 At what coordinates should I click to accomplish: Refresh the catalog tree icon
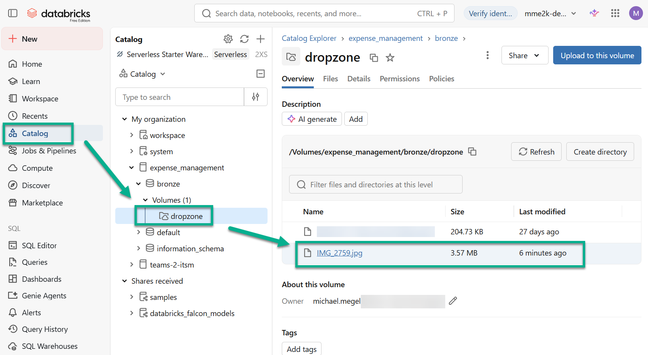(244, 39)
